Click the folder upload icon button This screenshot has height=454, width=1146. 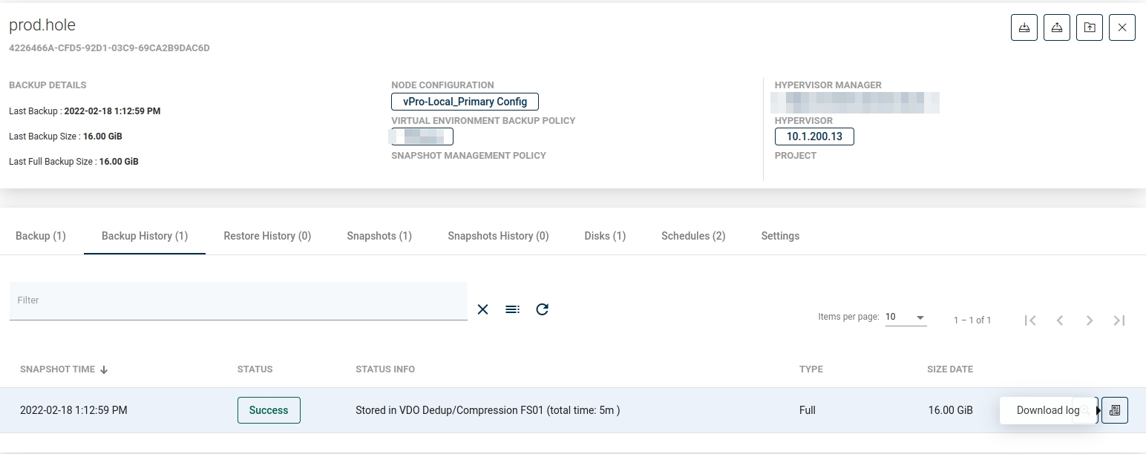tap(1089, 27)
